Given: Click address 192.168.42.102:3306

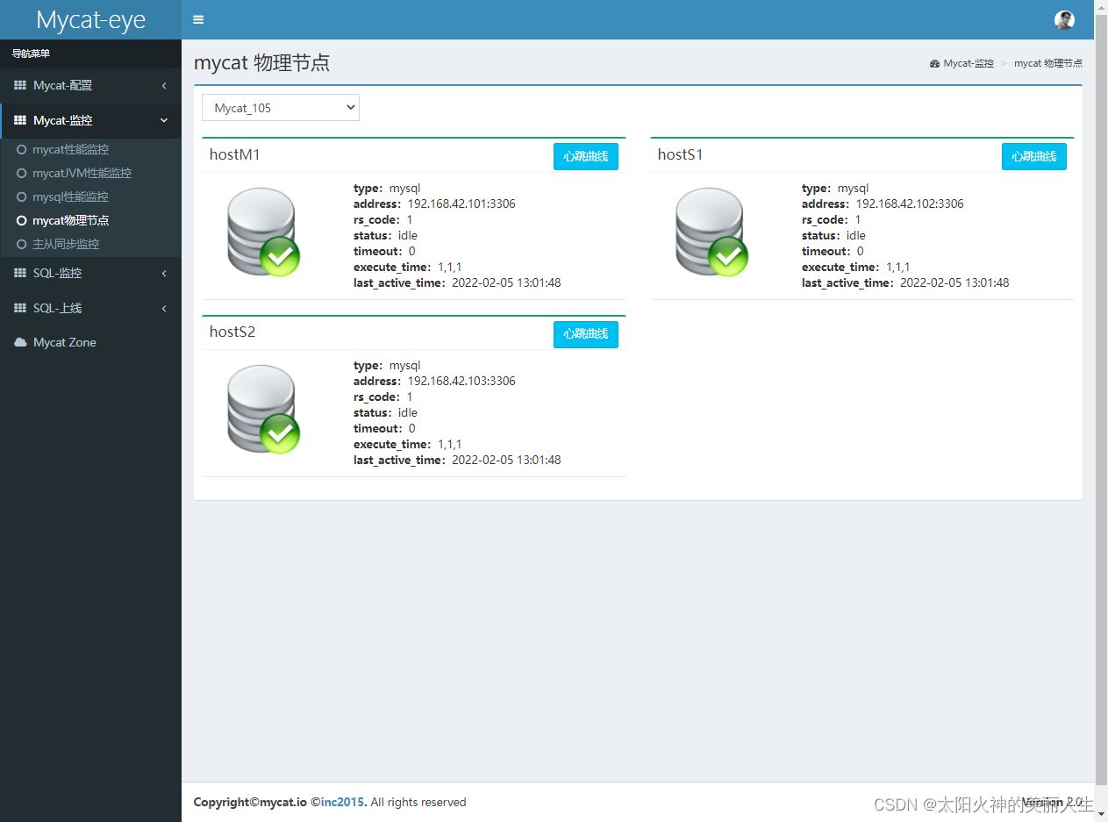Looking at the screenshot, I should (x=910, y=204).
